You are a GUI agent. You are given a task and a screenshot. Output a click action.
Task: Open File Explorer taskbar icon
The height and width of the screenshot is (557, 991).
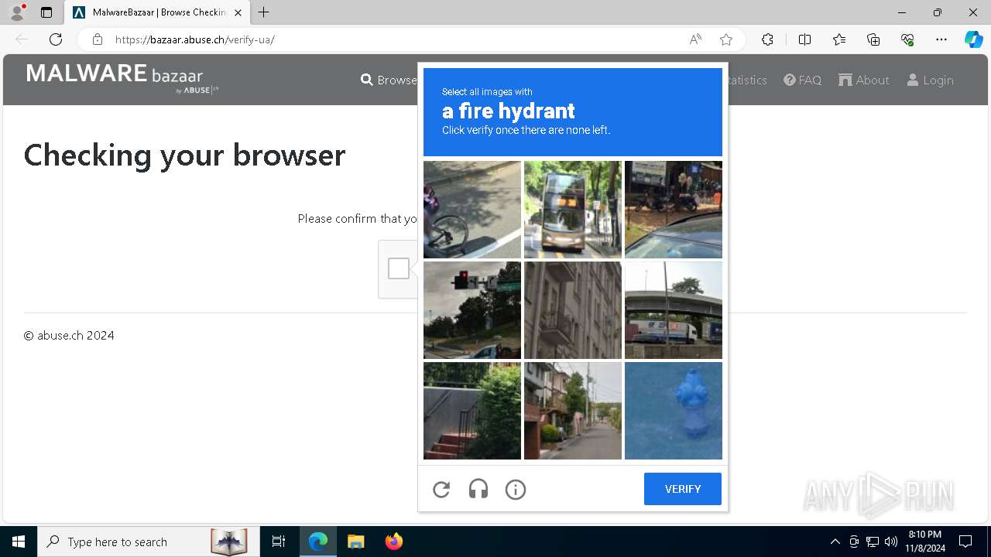(355, 542)
